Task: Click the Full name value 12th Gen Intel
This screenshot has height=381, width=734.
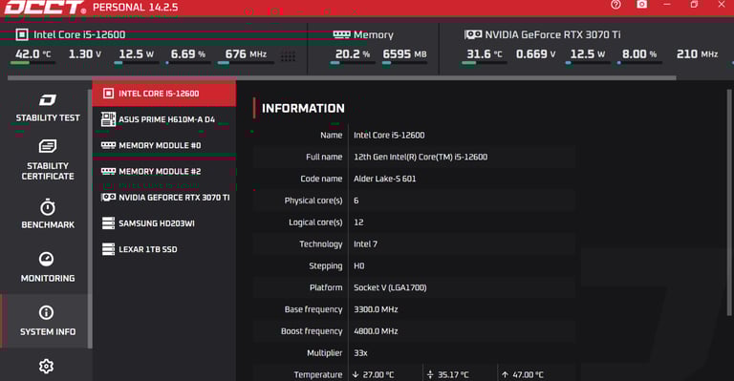Action: click(421, 157)
